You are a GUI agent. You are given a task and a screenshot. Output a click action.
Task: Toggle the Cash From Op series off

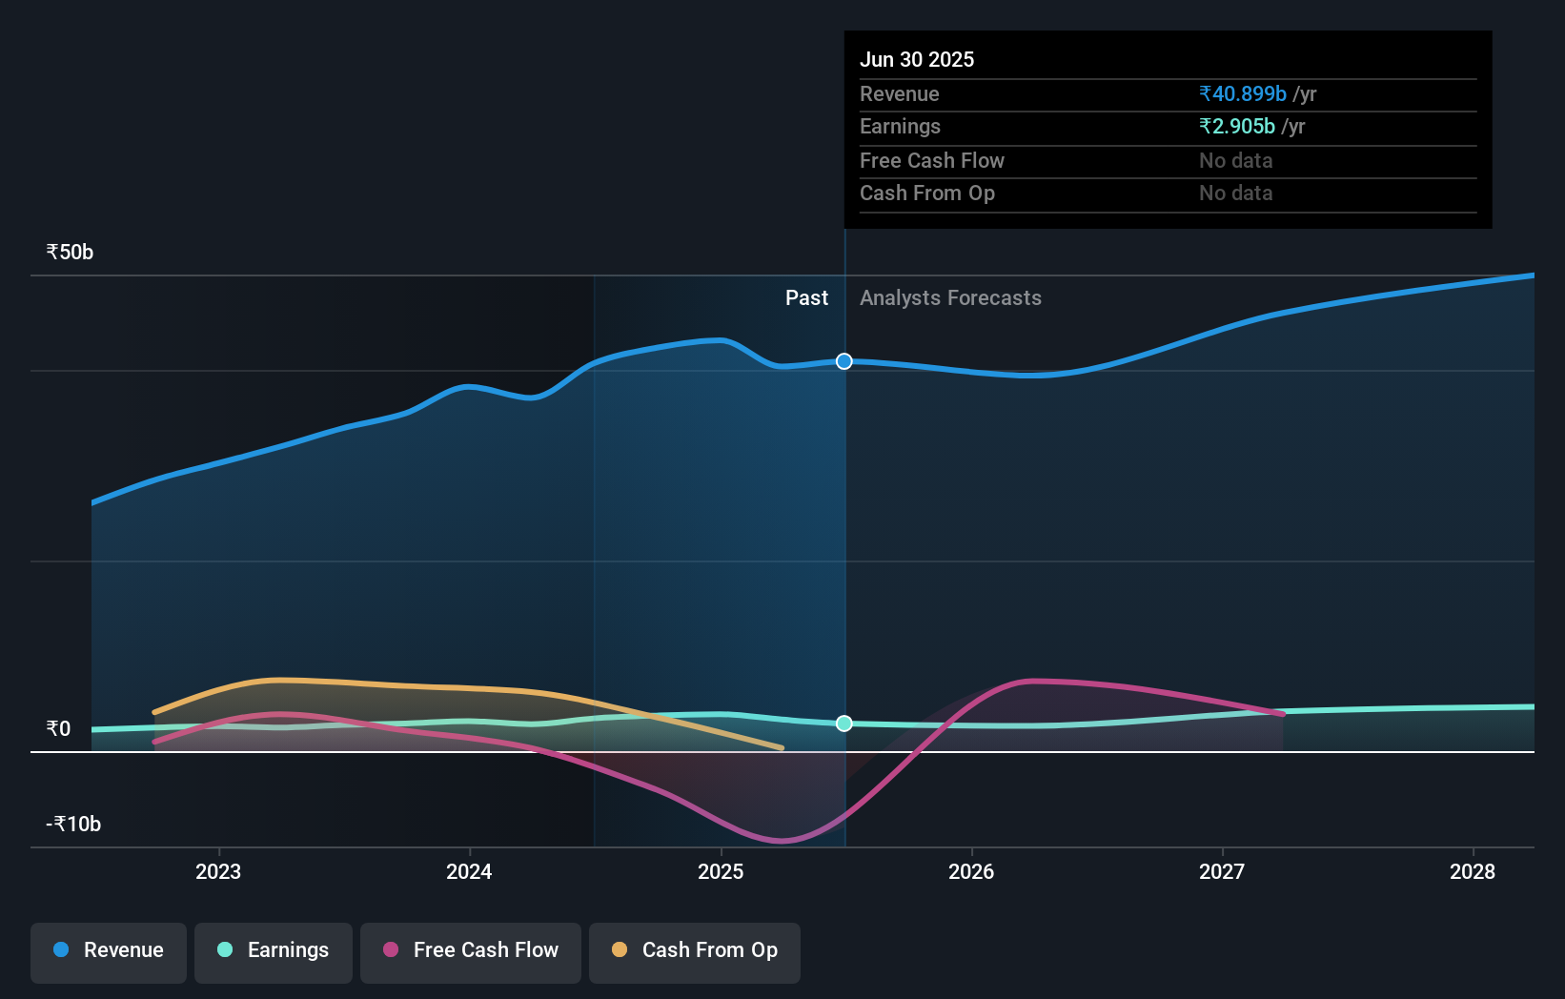pyautogui.click(x=695, y=950)
